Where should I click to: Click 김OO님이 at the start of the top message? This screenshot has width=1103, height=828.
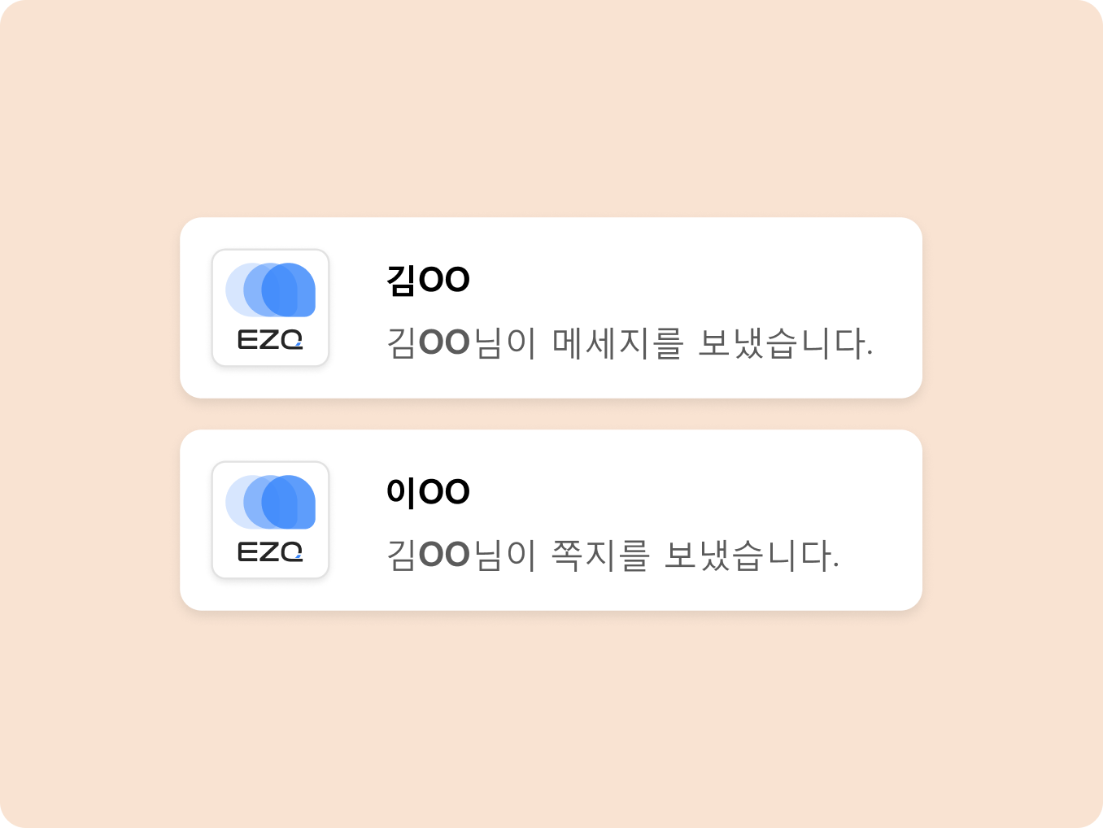pos(461,343)
